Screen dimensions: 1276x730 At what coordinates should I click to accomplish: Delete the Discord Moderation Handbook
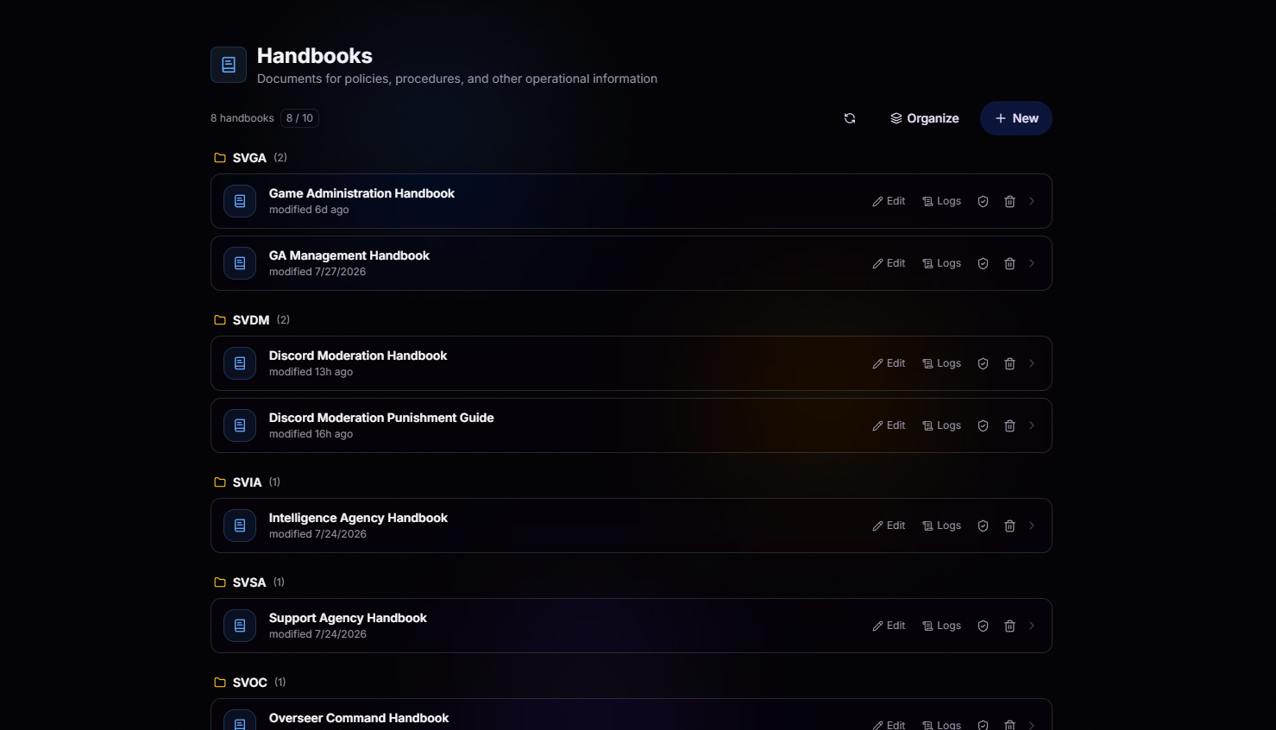pyautogui.click(x=1009, y=363)
